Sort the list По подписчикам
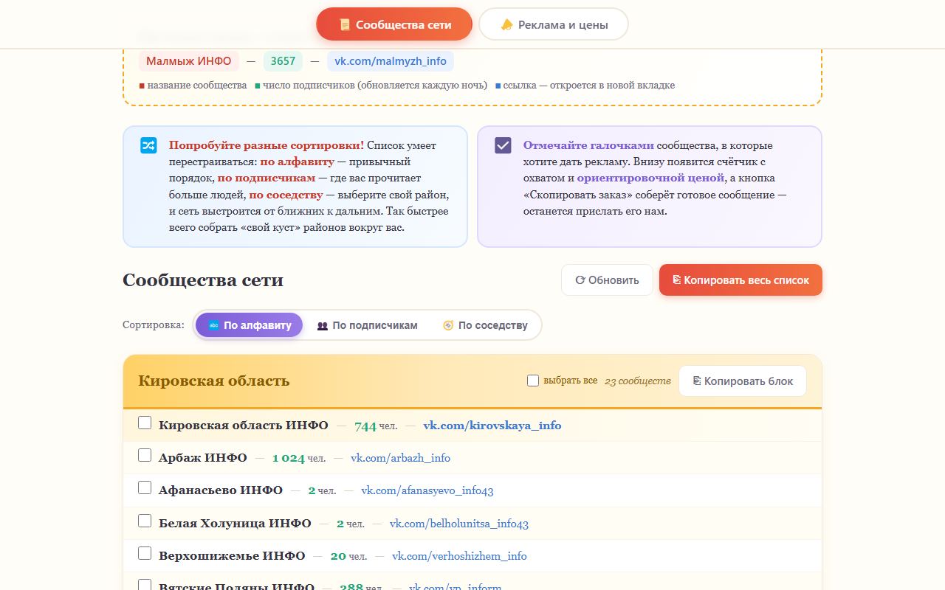 367,325
